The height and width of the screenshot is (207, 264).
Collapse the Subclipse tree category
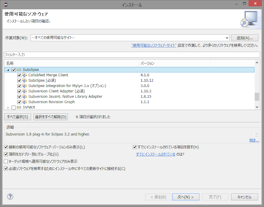[8, 70]
